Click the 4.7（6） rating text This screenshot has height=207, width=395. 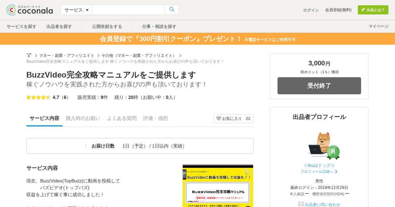pos(61,97)
